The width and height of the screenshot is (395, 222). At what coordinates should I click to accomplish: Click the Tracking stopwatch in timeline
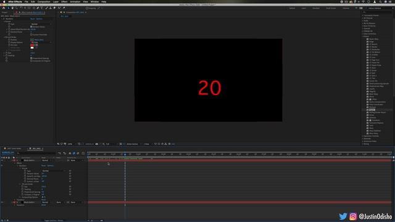point(22,189)
